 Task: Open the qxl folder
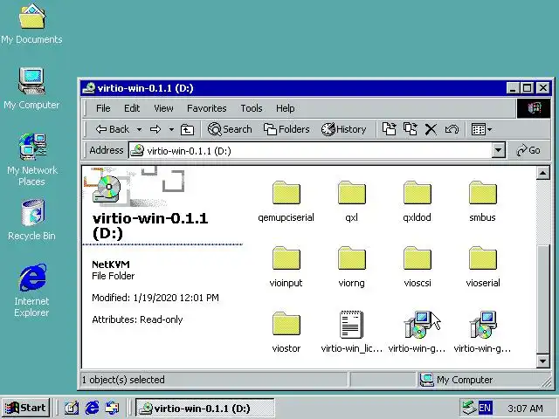click(351, 202)
